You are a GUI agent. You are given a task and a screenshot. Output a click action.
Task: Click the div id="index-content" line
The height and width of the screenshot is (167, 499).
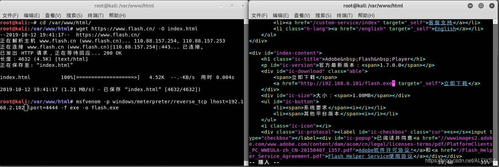pyautogui.click(x=285, y=53)
